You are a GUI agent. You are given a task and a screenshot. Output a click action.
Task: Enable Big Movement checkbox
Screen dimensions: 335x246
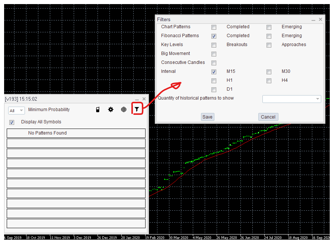[214, 54]
